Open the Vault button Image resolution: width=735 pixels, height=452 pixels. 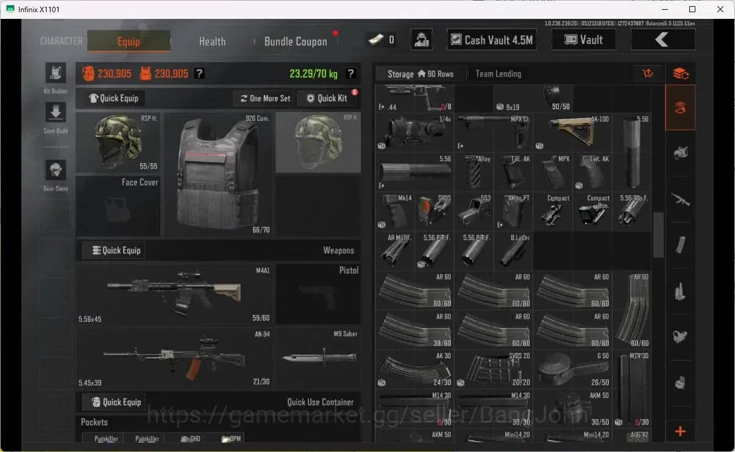click(x=583, y=40)
